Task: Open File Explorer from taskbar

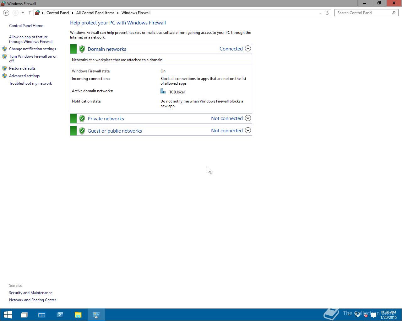Action: (78, 315)
